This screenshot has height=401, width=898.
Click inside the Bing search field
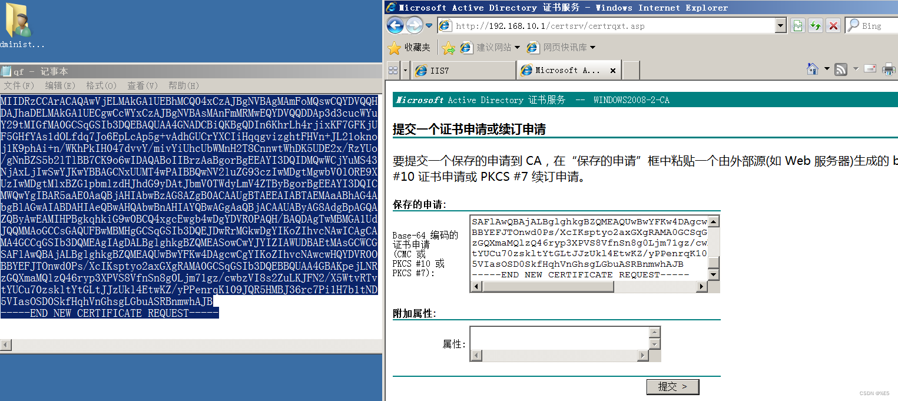coord(874,25)
